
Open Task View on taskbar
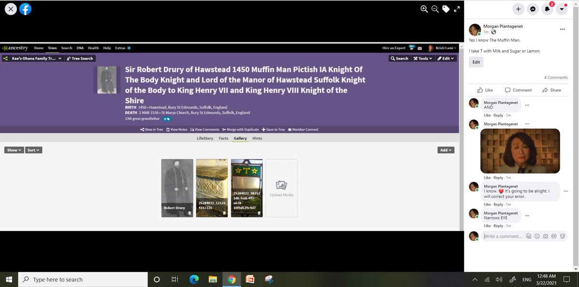(x=175, y=279)
